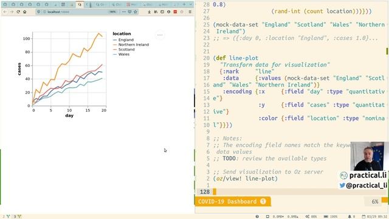Image resolution: width=389 pixels, height=219 pixels.
Task: List all tabs dropdown arrow
Action: (190, 4)
